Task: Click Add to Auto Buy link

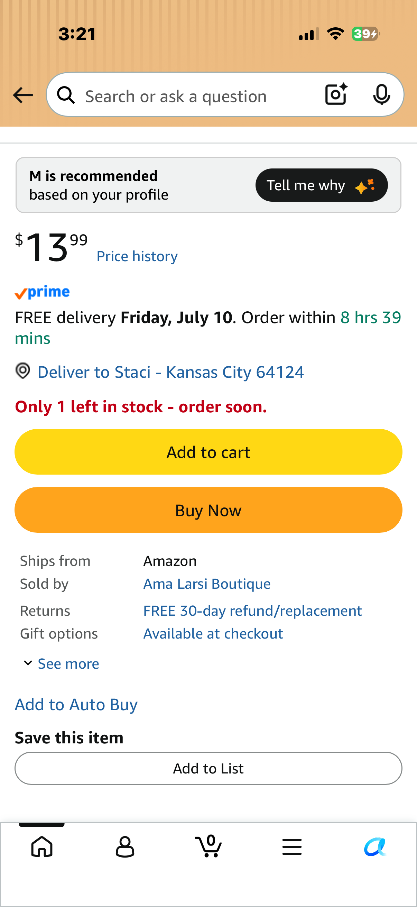Action: click(76, 705)
